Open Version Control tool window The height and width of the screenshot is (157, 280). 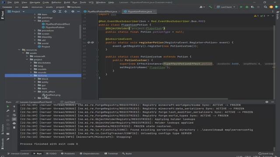(x=18, y=154)
